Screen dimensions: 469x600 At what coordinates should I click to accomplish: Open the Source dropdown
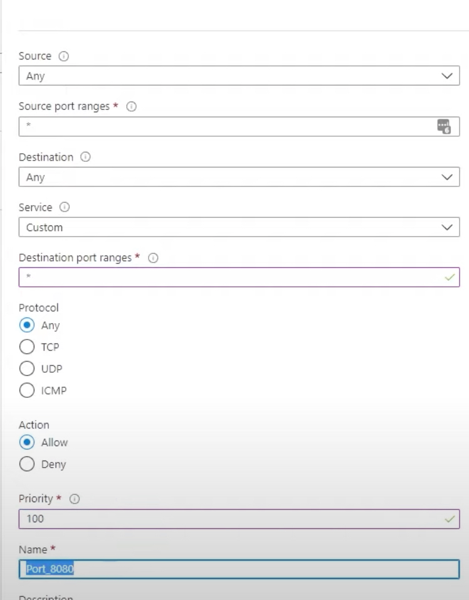[238, 77]
